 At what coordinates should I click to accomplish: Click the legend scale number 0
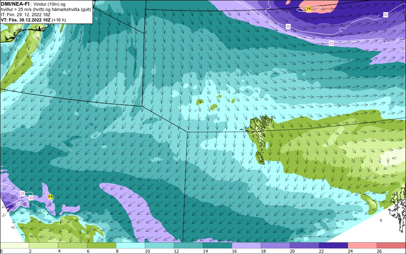click(x=1, y=251)
